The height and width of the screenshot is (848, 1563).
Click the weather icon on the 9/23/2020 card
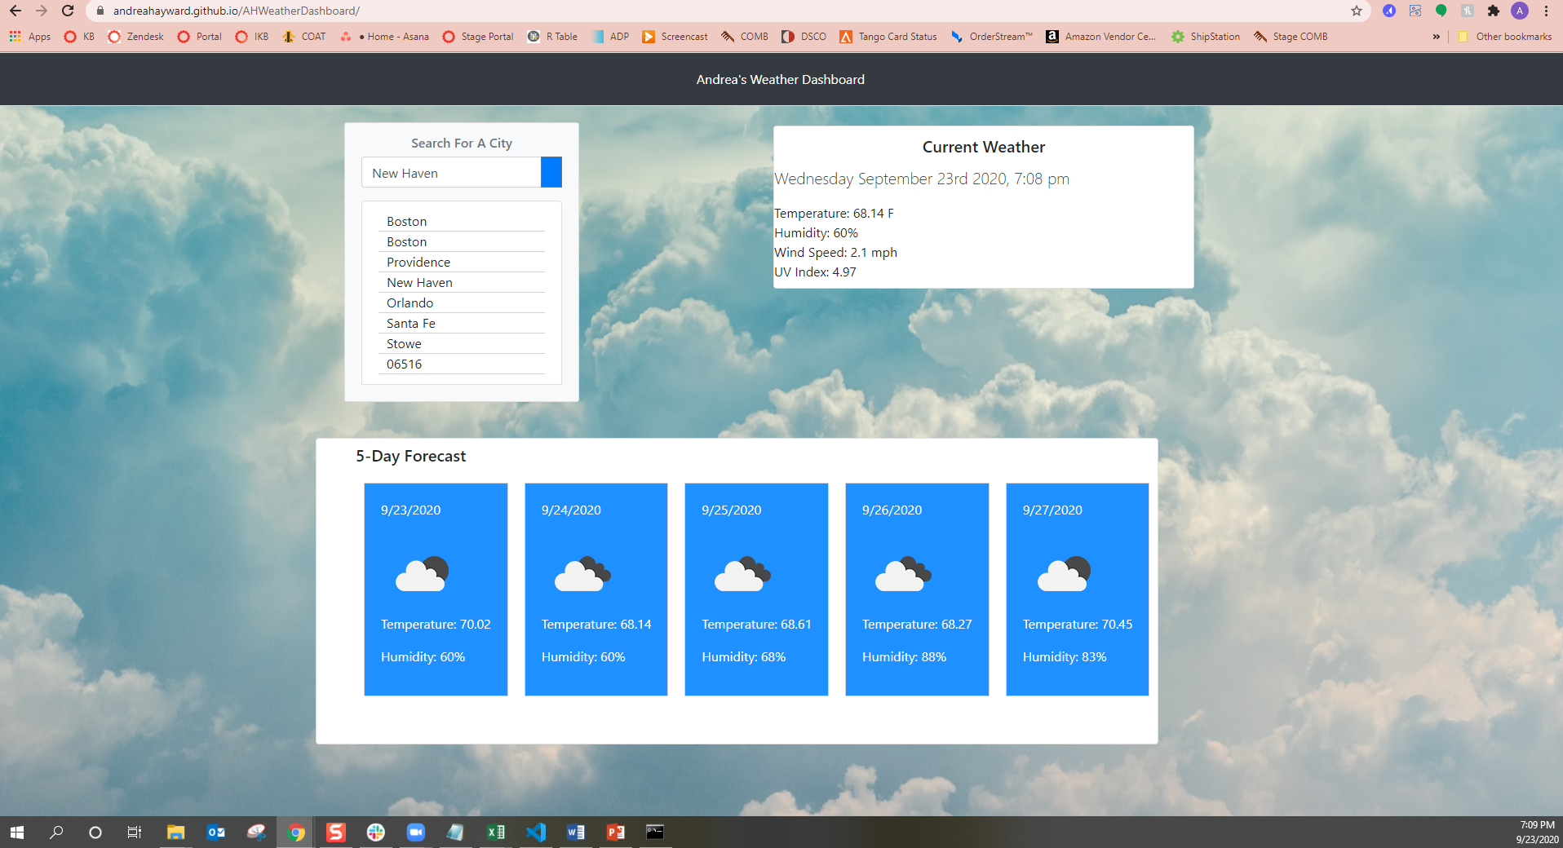(x=423, y=574)
